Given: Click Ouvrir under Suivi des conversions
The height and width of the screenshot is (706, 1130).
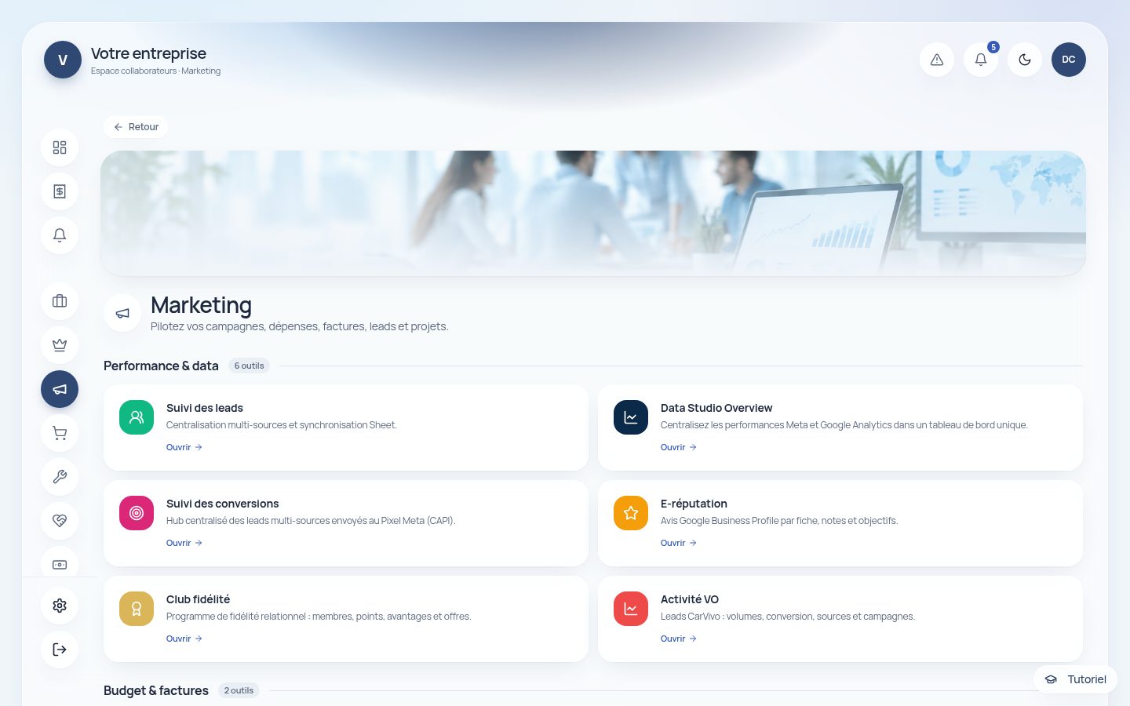Looking at the screenshot, I should point(184,543).
